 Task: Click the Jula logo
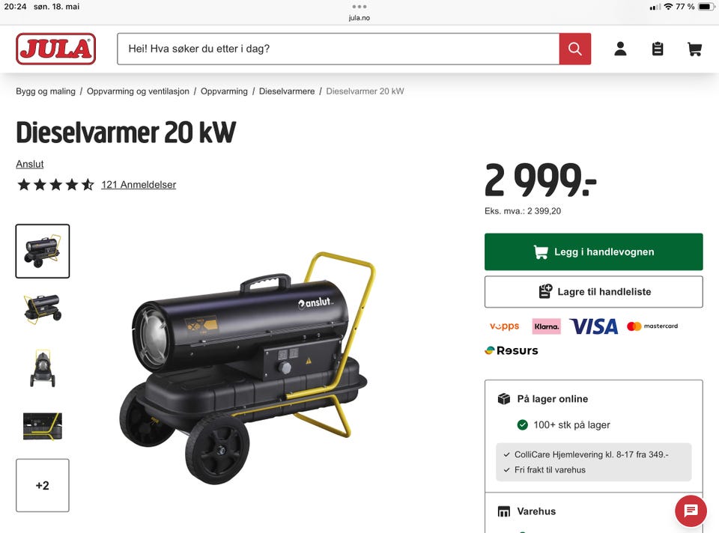click(x=56, y=49)
